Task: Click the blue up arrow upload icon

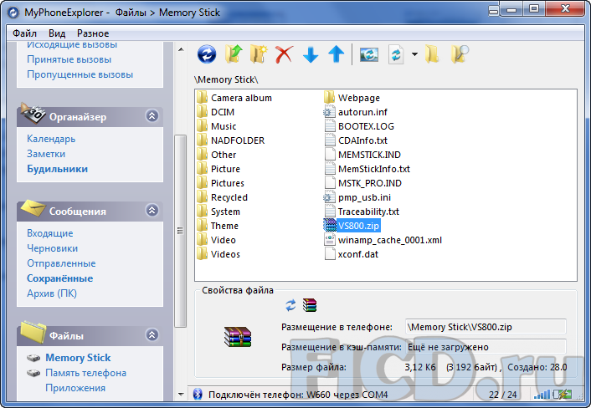Action: (x=337, y=54)
